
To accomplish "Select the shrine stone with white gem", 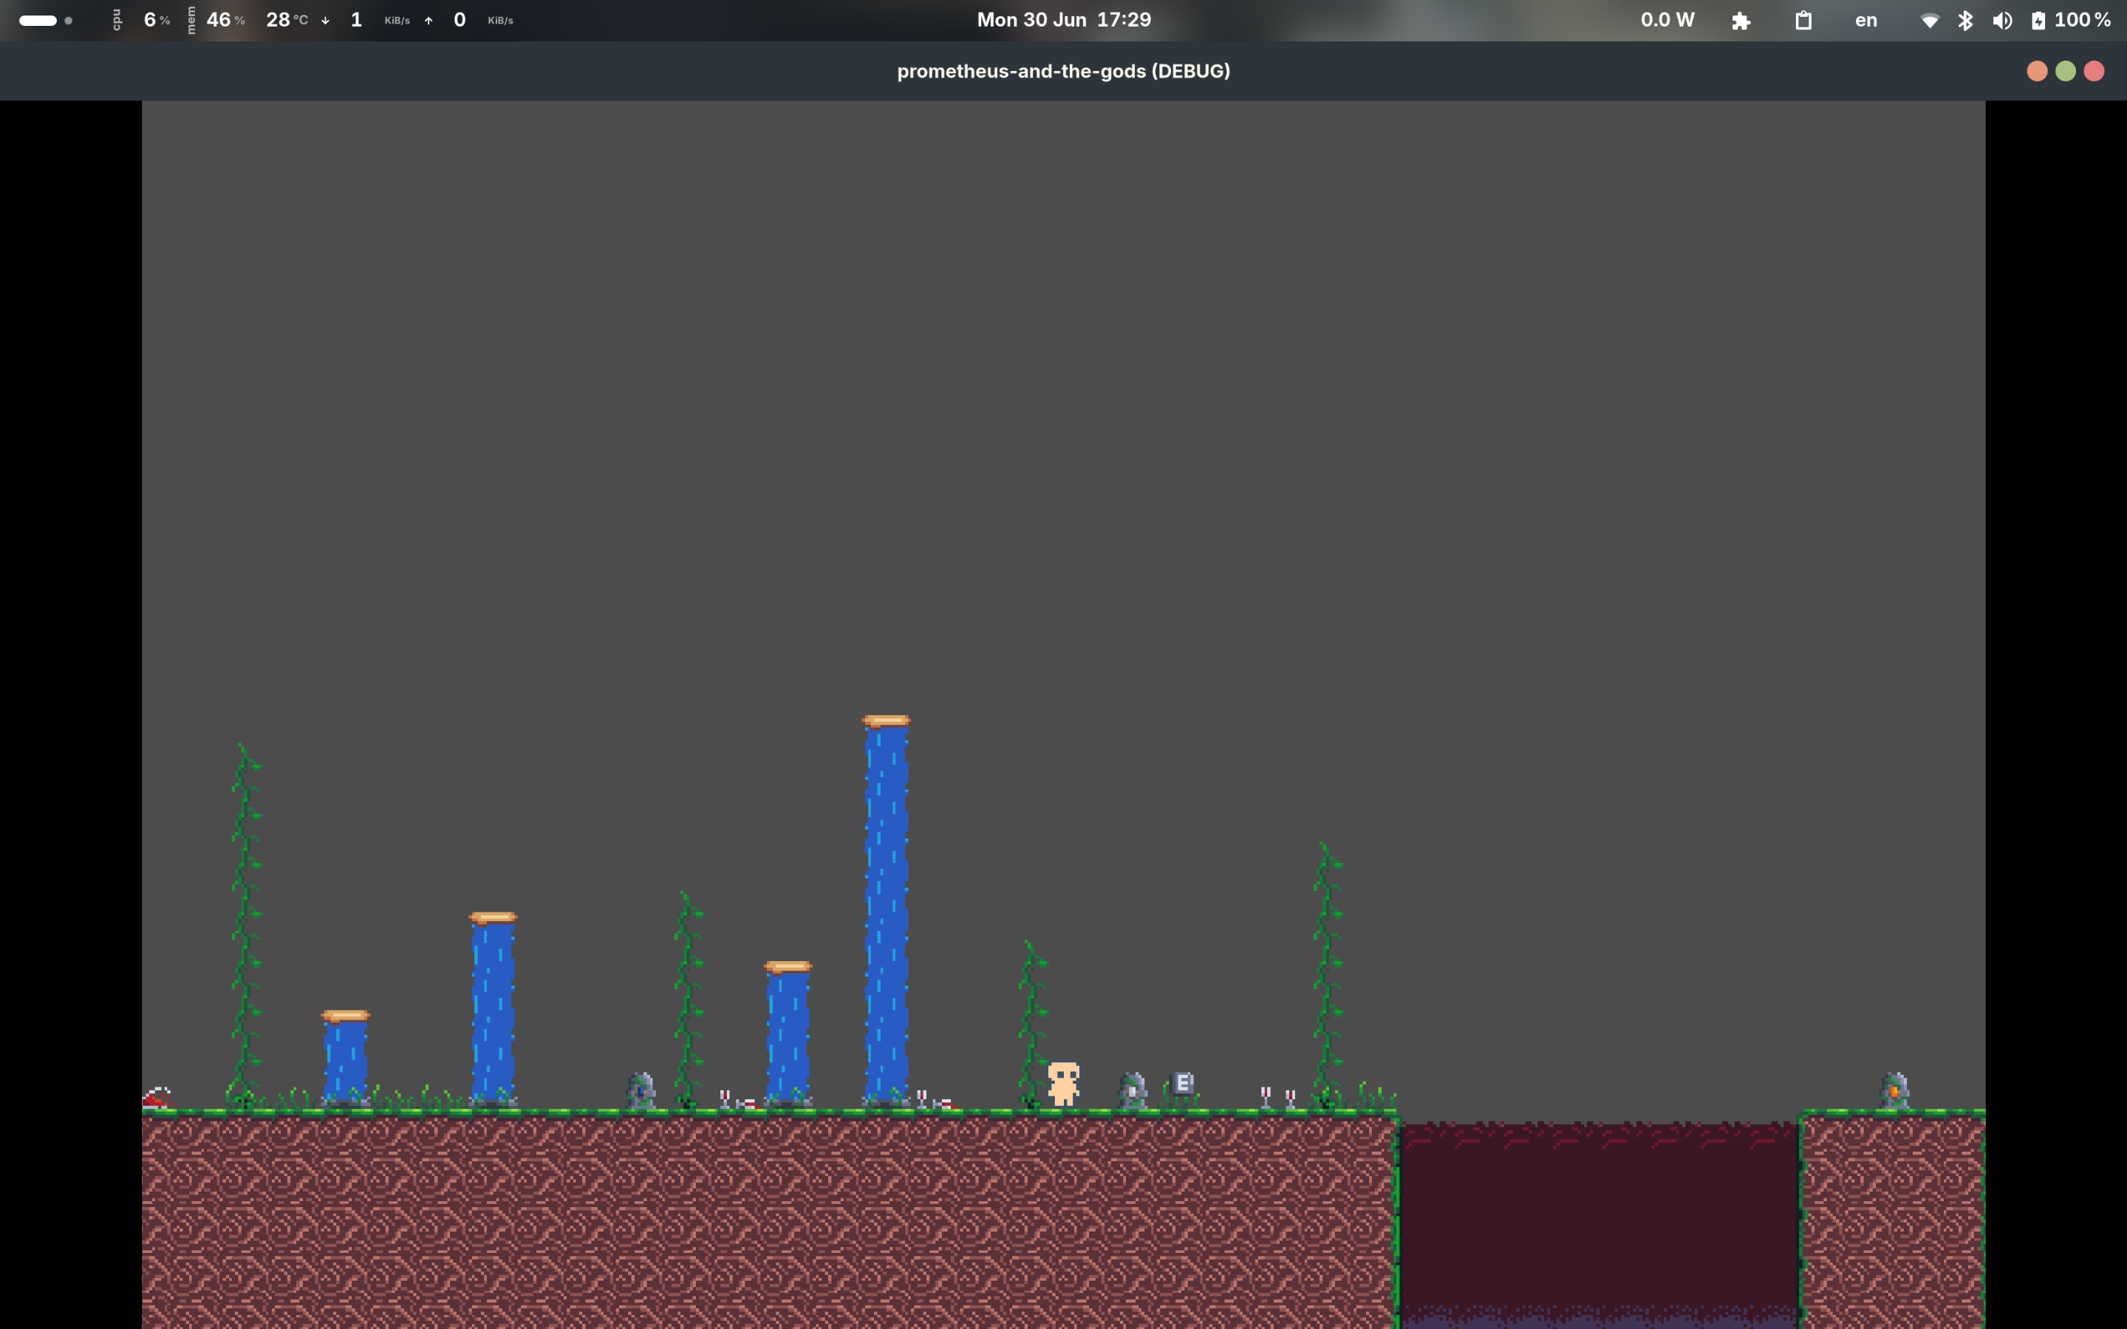I will coord(1133,1091).
